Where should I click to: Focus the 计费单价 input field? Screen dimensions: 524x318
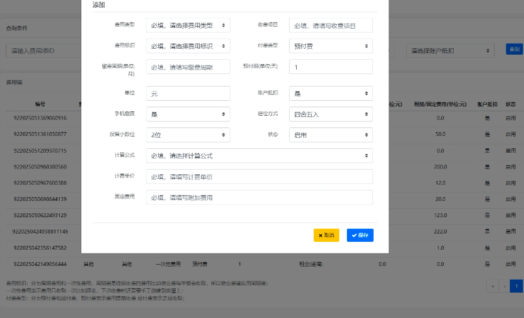coord(259,176)
